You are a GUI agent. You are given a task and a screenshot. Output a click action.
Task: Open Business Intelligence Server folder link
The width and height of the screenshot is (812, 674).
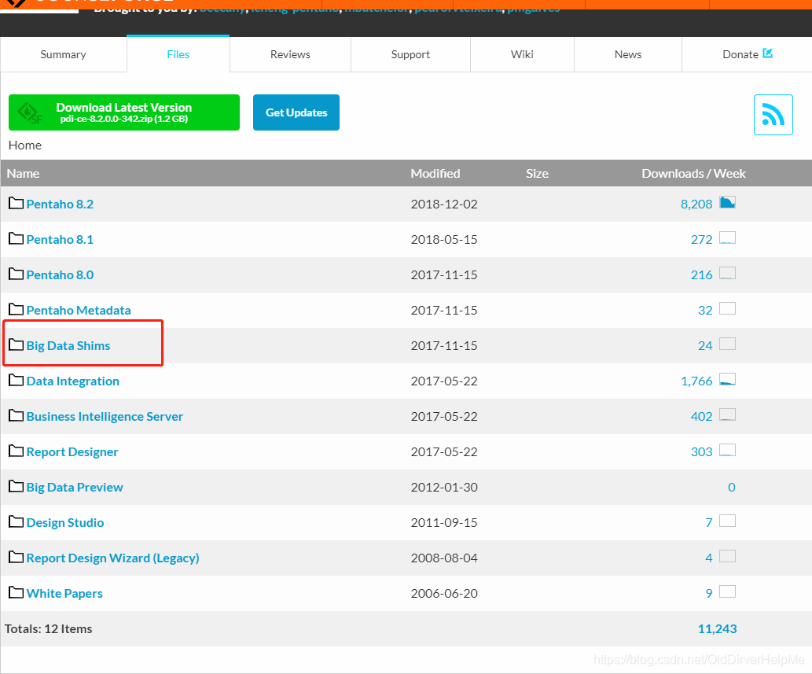pos(105,417)
